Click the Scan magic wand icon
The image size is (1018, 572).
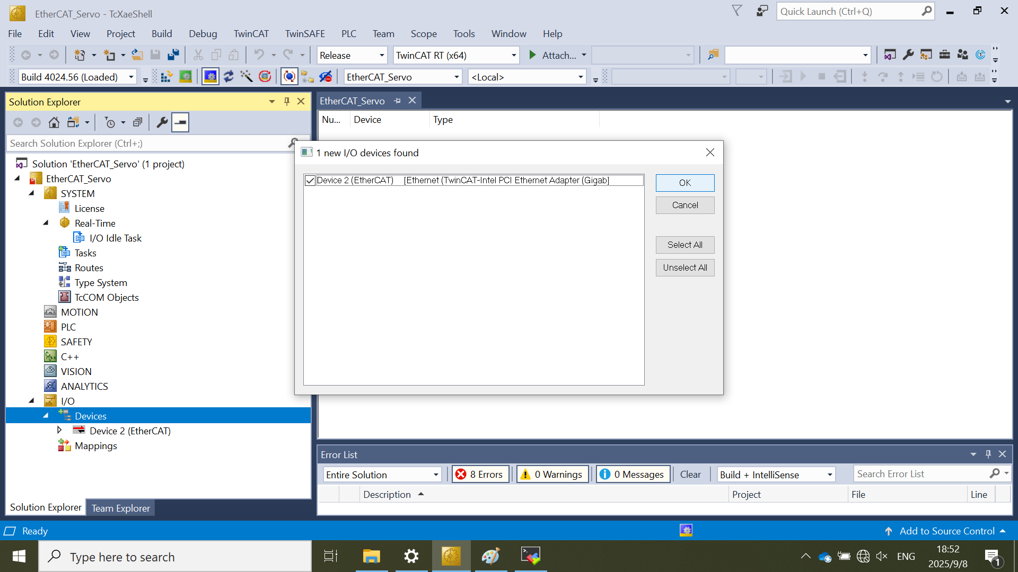[x=247, y=77]
